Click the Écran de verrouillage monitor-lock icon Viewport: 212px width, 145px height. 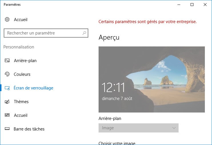(7, 88)
